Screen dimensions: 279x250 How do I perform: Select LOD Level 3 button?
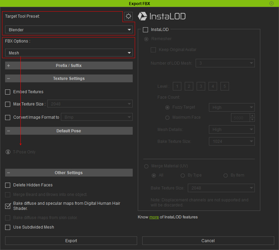201,86
